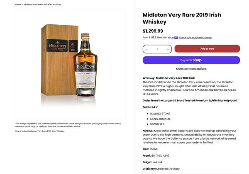Viewport: 249px width, 174px height.
Task: Click the minus icon to decrease quantity
Action: click(146, 49)
